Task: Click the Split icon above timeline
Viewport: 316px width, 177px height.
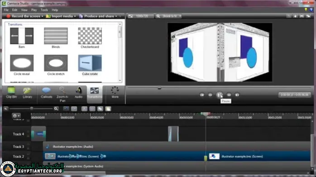Action: [x=92, y=109]
